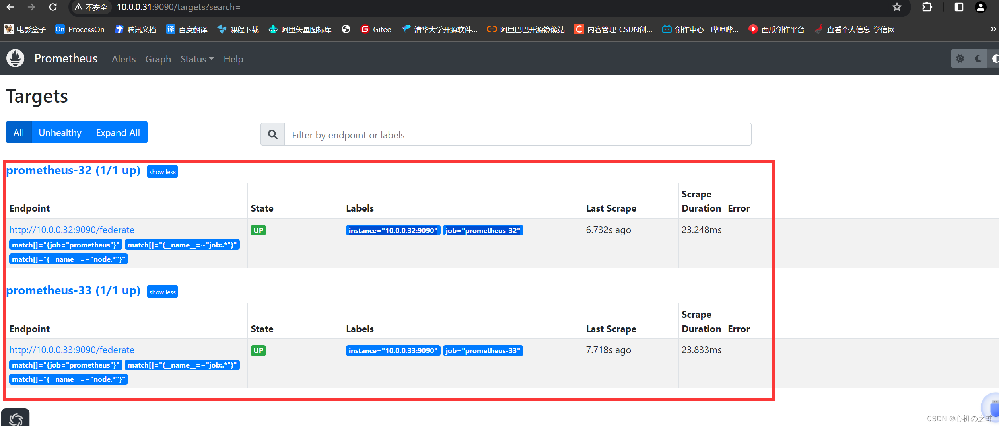This screenshot has height=426, width=999.
Task: Click the browser profile avatar icon
Action: [x=981, y=7]
